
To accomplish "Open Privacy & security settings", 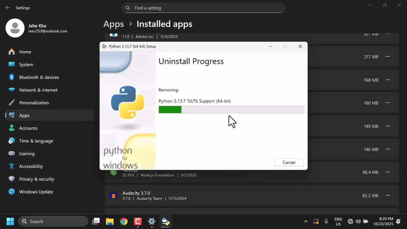I will tap(50, 179).
